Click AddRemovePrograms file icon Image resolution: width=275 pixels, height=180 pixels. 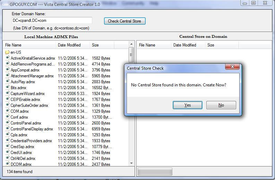pyautogui.click(x=7, y=64)
